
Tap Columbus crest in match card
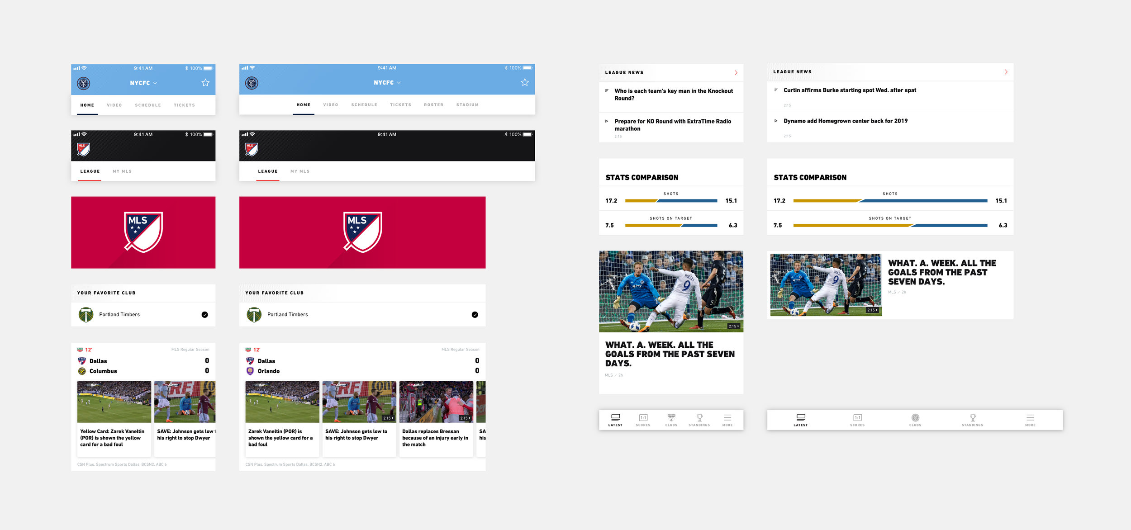point(82,371)
